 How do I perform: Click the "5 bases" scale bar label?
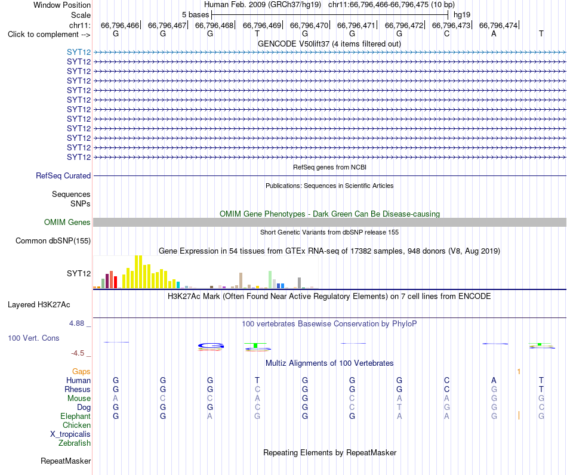(x=195, y=15)
